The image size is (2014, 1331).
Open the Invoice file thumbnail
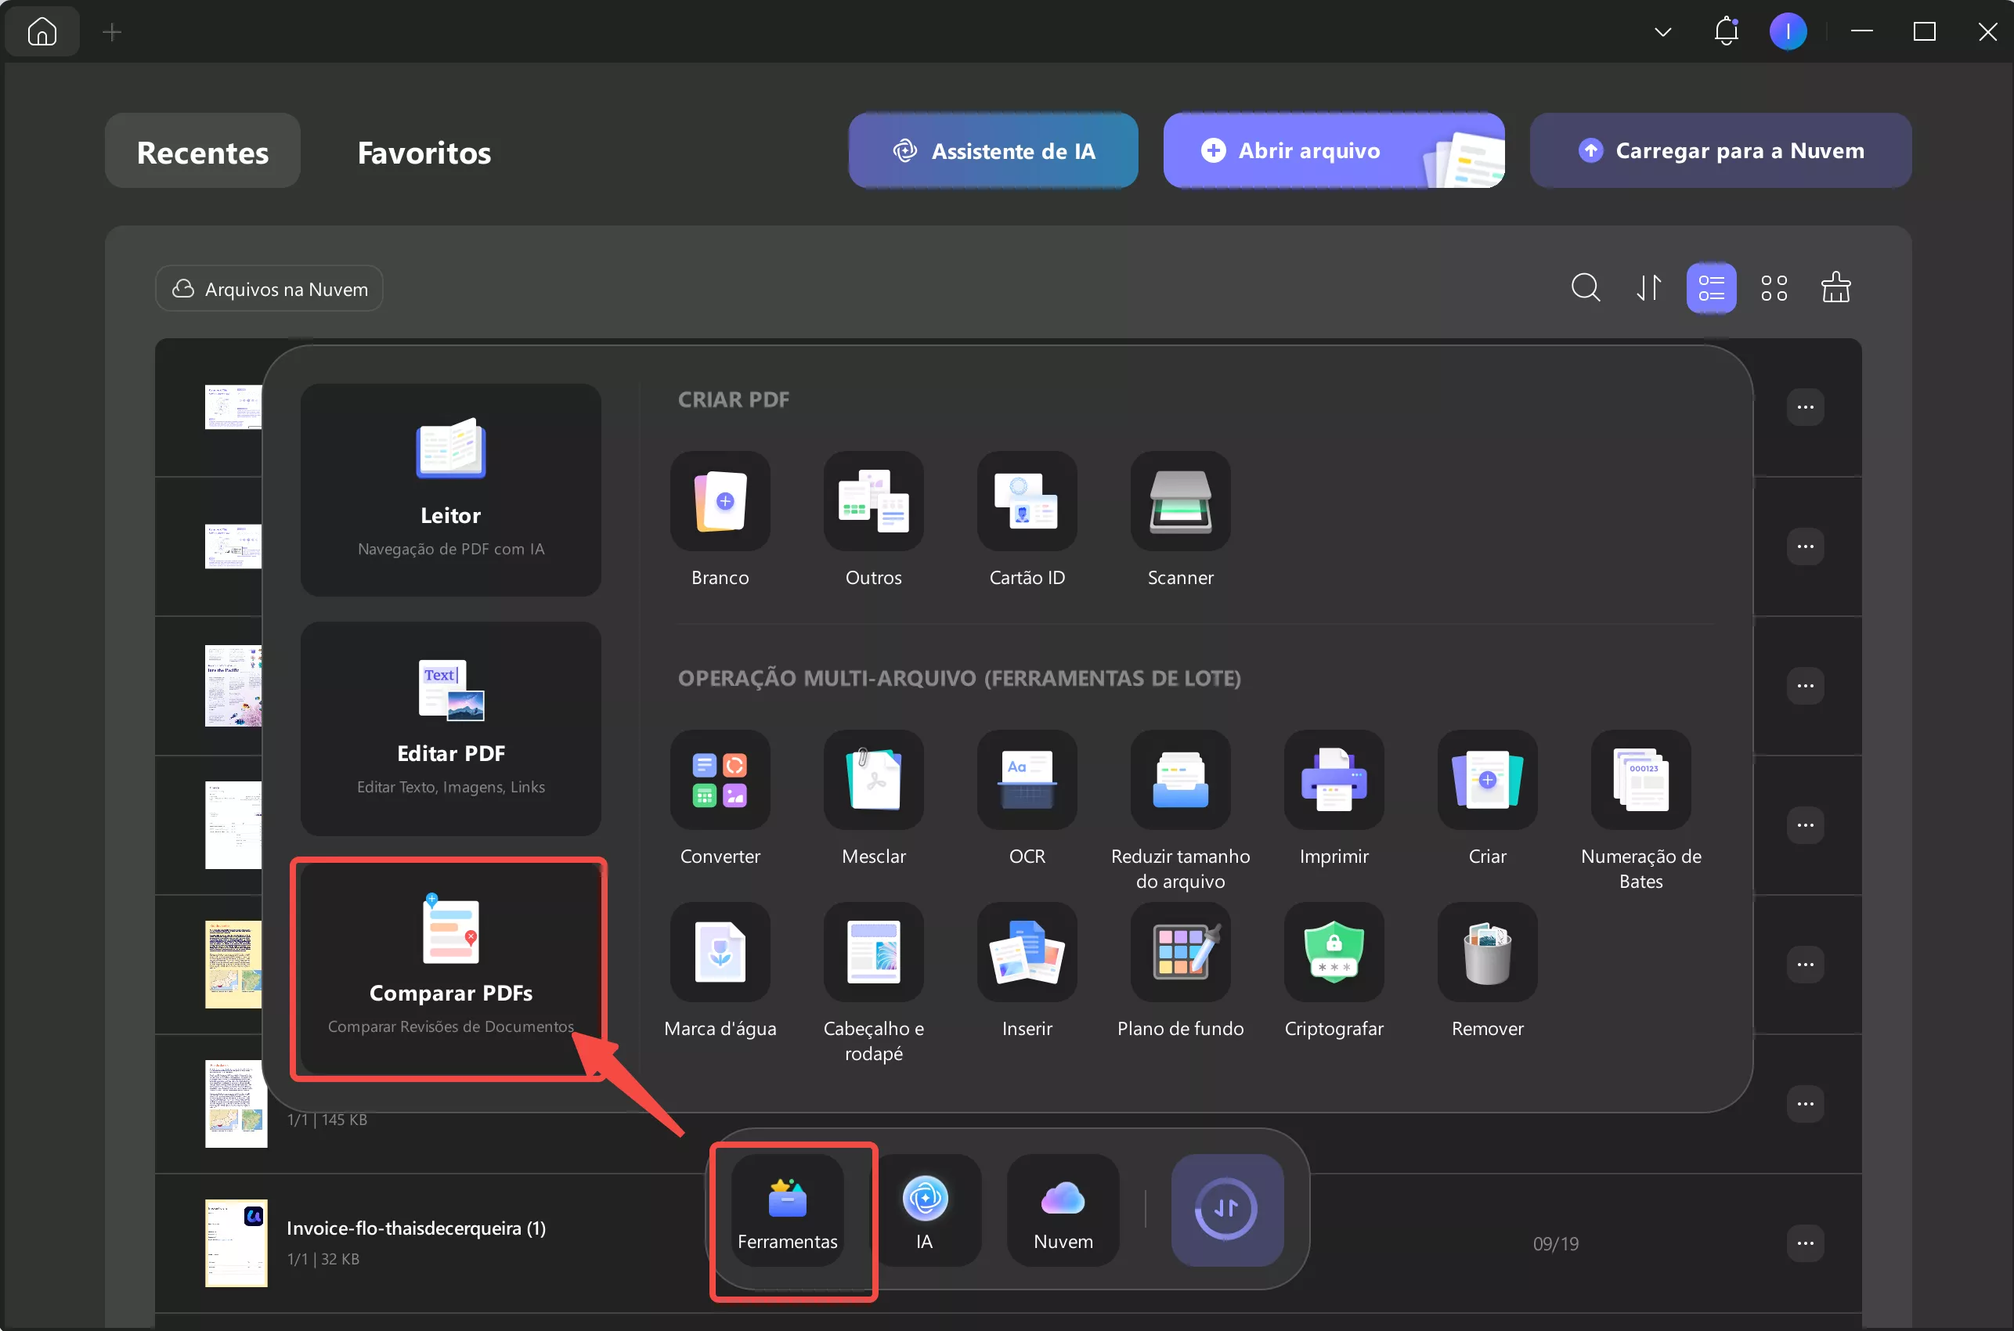coord(235,1243)
